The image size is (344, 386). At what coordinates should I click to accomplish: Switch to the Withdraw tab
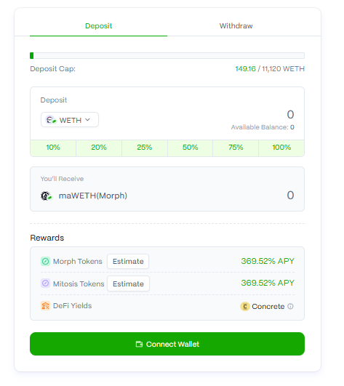click(236, 26)
